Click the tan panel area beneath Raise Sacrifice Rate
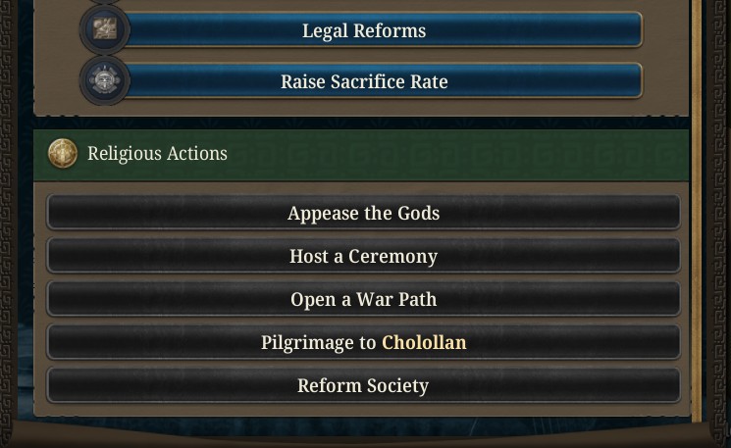 click(361, 109)
